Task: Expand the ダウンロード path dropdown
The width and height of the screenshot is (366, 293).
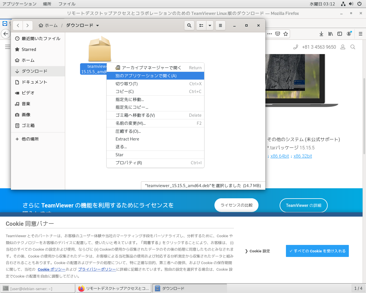Action: (x=98, y=25)
